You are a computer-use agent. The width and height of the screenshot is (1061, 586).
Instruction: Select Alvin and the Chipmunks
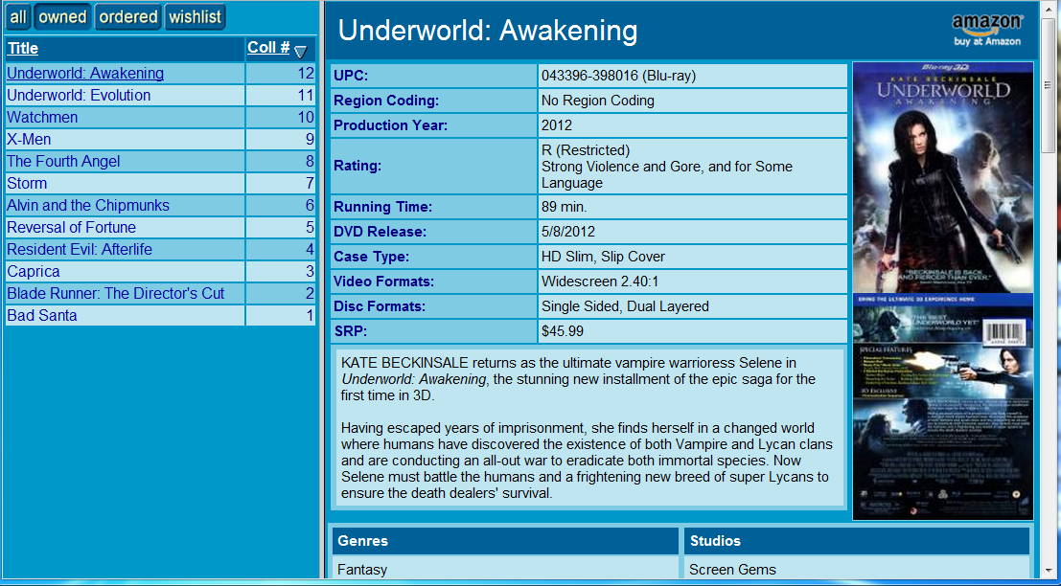[x=88, y=206]
